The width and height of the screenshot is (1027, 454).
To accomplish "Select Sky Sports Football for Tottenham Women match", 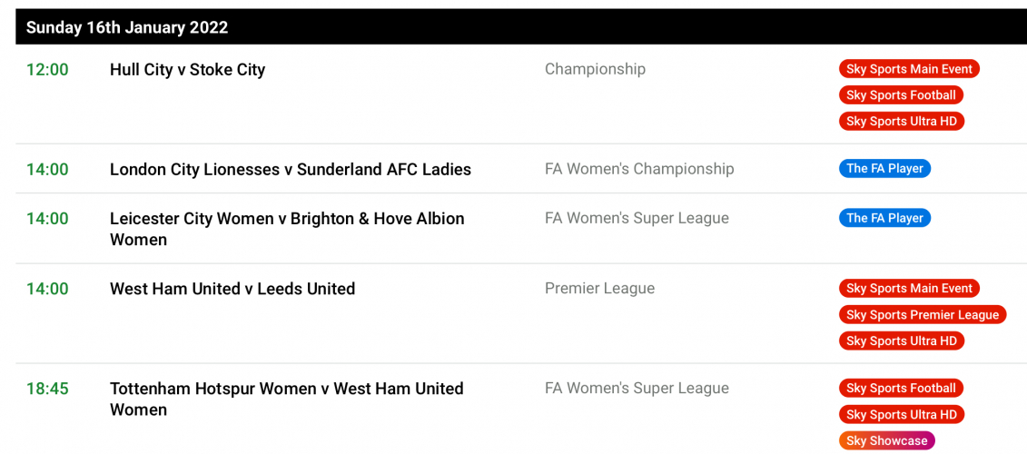I will tap(900, 389).
